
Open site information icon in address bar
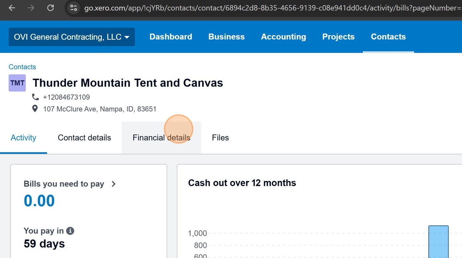(74, 8)
